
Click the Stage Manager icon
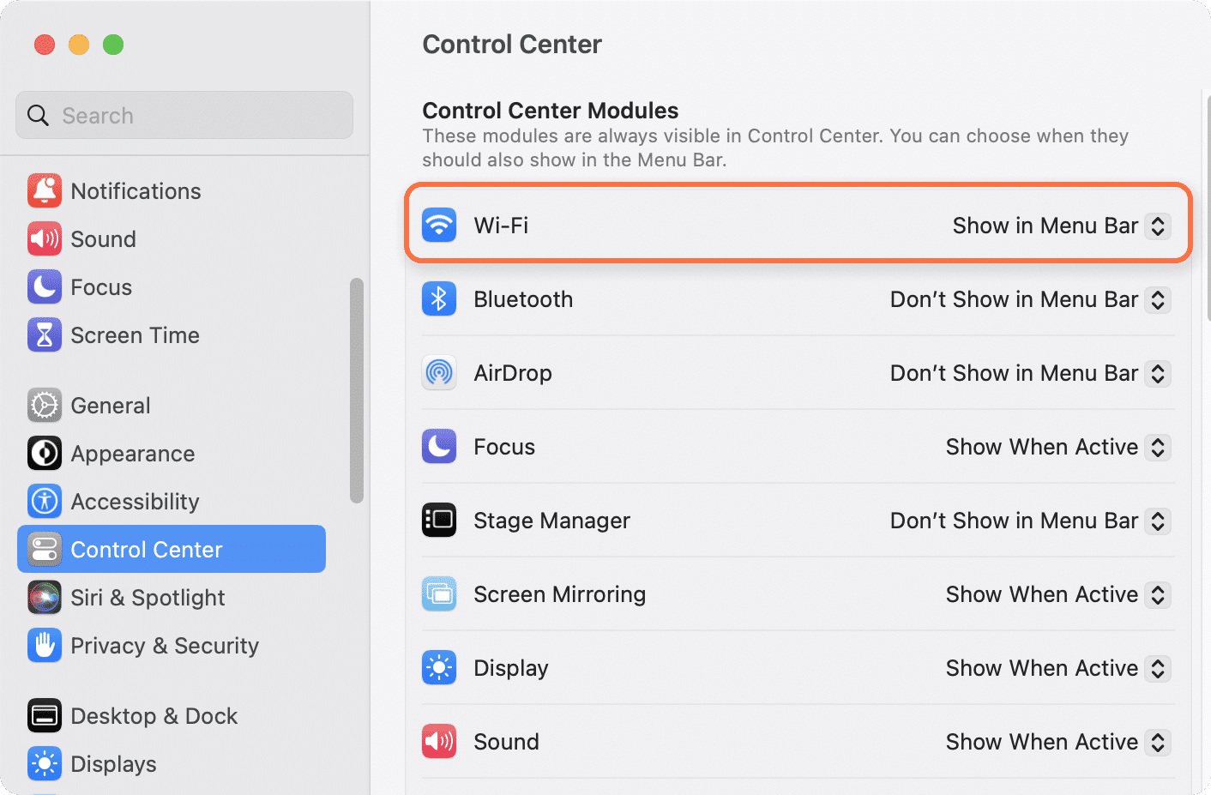click(x=439, y=520)
